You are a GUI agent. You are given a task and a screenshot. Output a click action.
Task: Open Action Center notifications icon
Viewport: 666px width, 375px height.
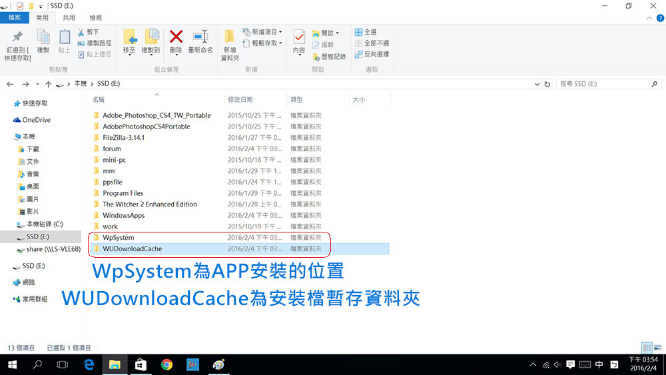point(571,364)
